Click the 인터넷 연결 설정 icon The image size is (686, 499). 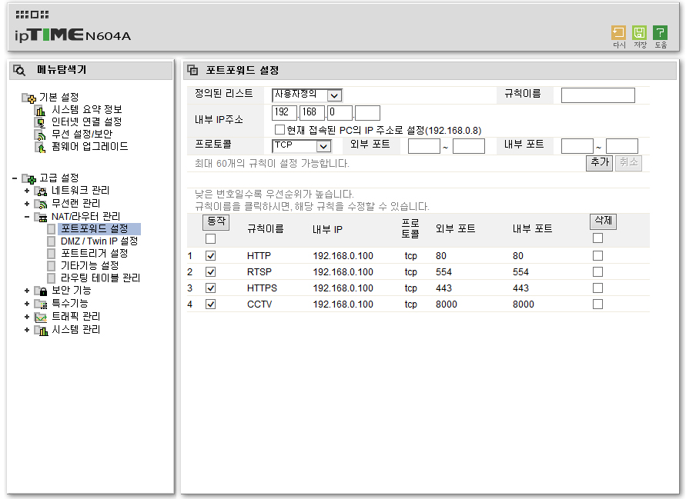pos(40,123)
